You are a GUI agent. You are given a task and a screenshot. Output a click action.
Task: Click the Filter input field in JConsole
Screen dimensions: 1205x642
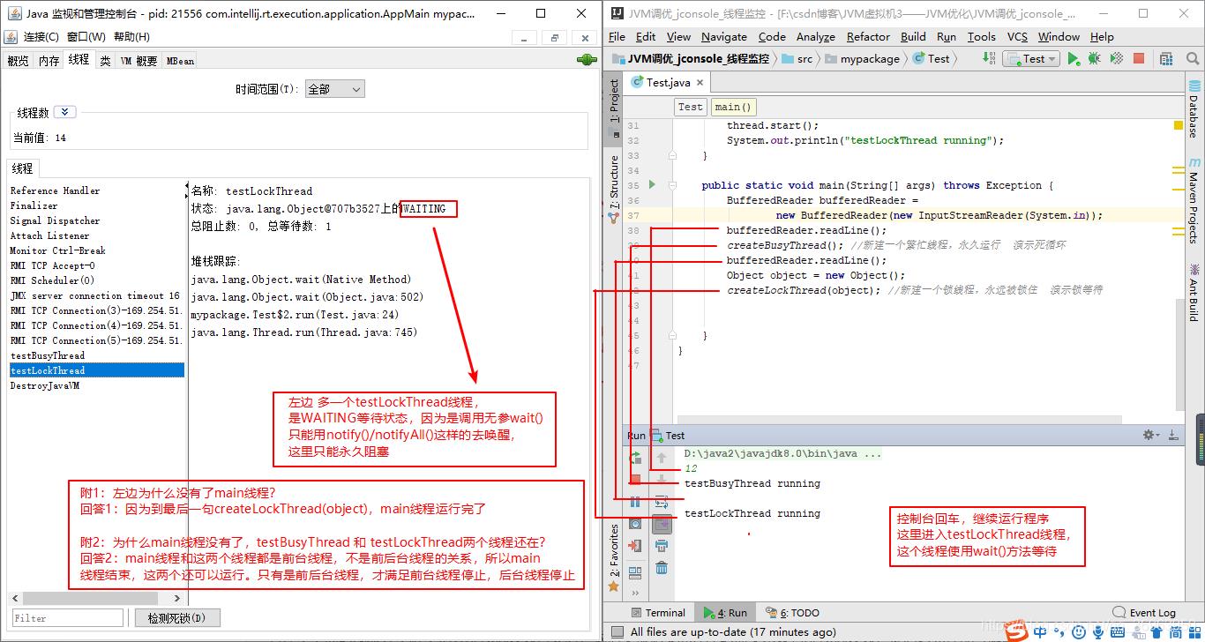[x=68, y=618]
